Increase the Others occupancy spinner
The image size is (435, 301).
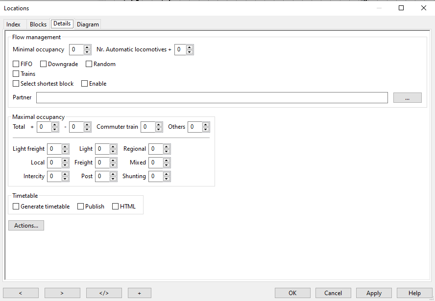pyautogui.click(x=206, y=125)
